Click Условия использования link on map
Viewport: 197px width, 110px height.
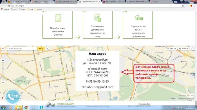[x=185, y=99]
